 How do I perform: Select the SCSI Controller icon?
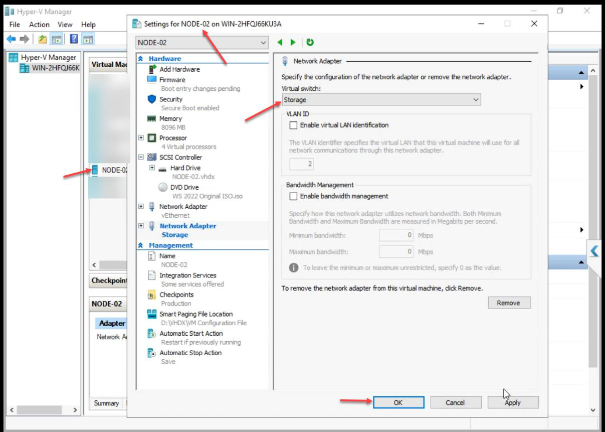pos(152,157)
